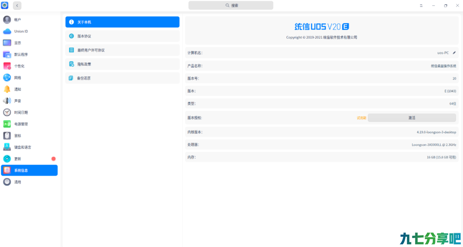Image resolution: width=463 pixels, height=247 pixels.
Task: Click the 4.19.0-loongson-3-desktop kernel value
Action: 436,132
